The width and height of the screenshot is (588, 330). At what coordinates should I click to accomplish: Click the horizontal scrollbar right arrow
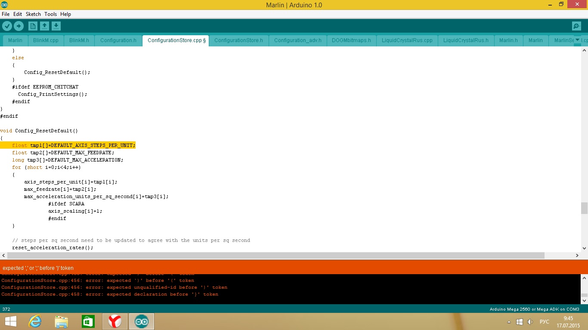click(577, 255)
